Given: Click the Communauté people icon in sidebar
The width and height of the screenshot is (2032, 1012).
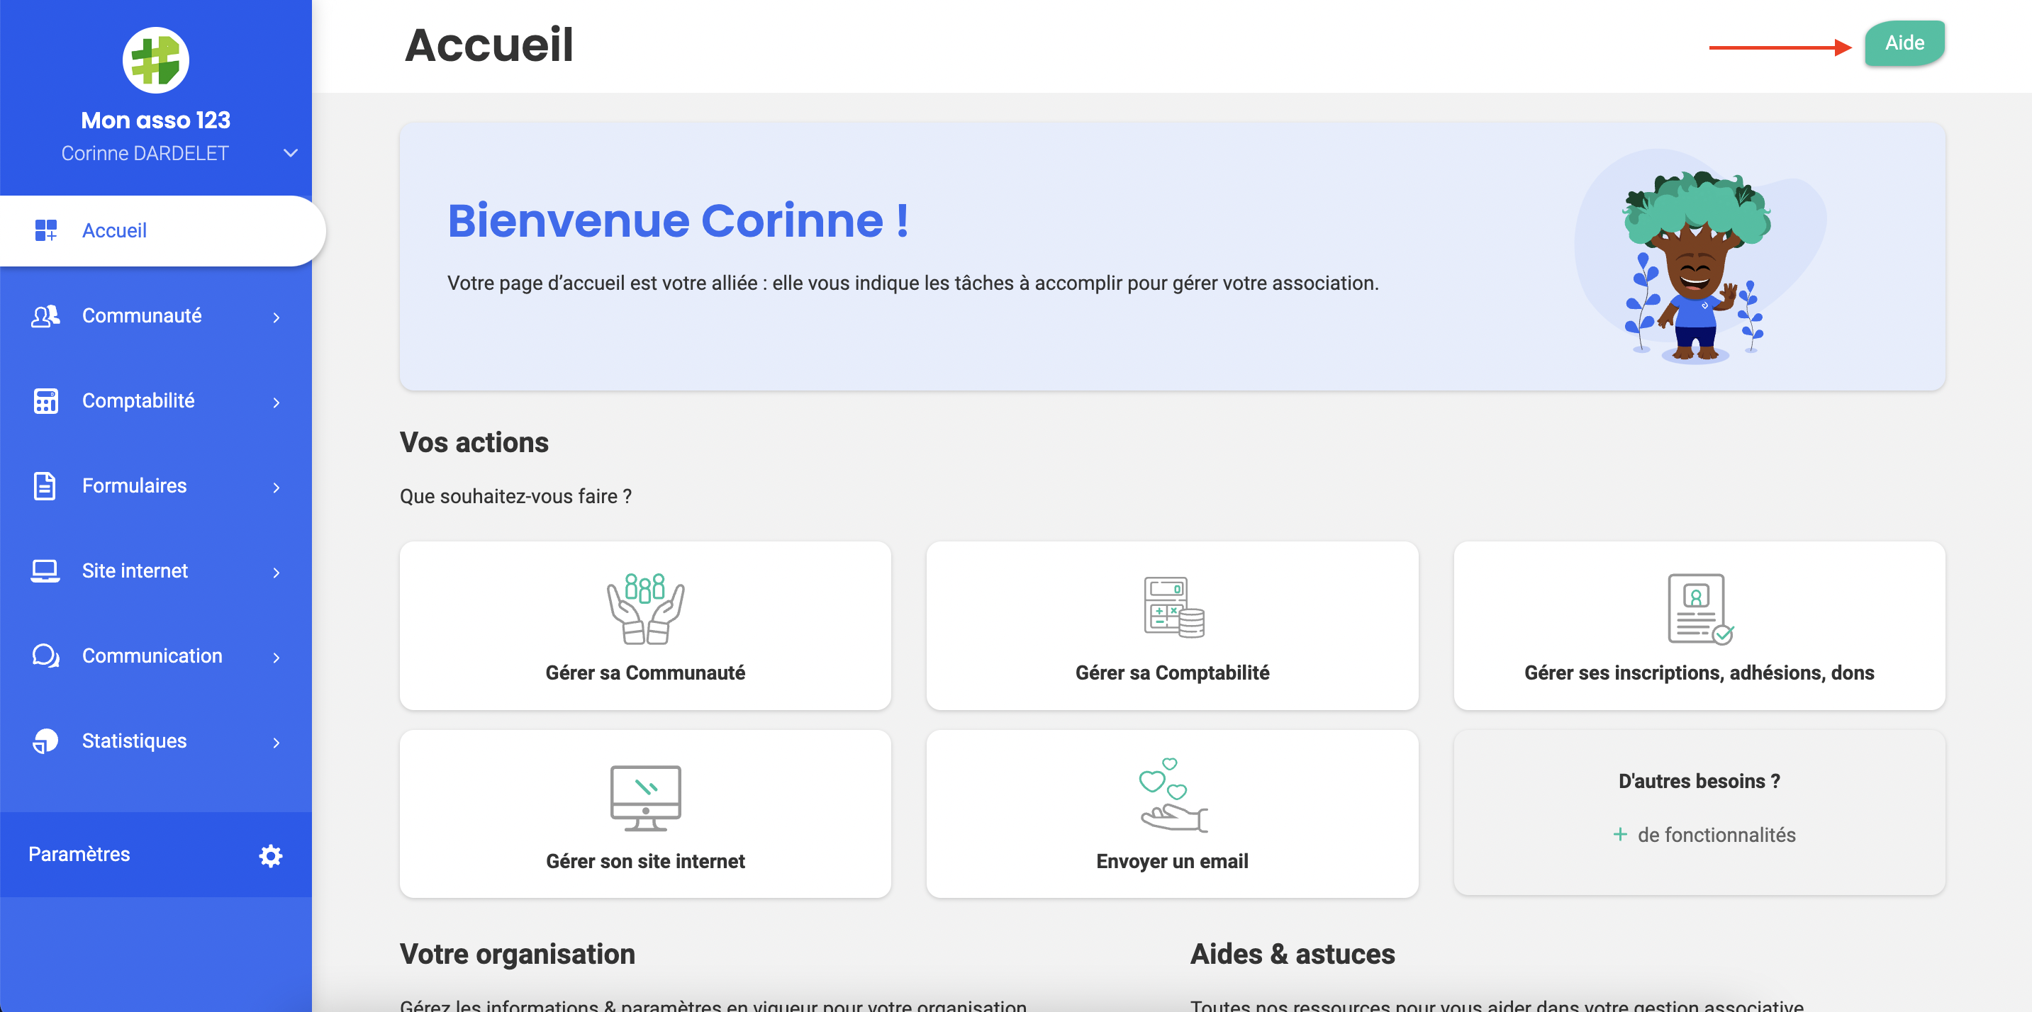Looking at the screenshot, I should click(x=45, y=316).
